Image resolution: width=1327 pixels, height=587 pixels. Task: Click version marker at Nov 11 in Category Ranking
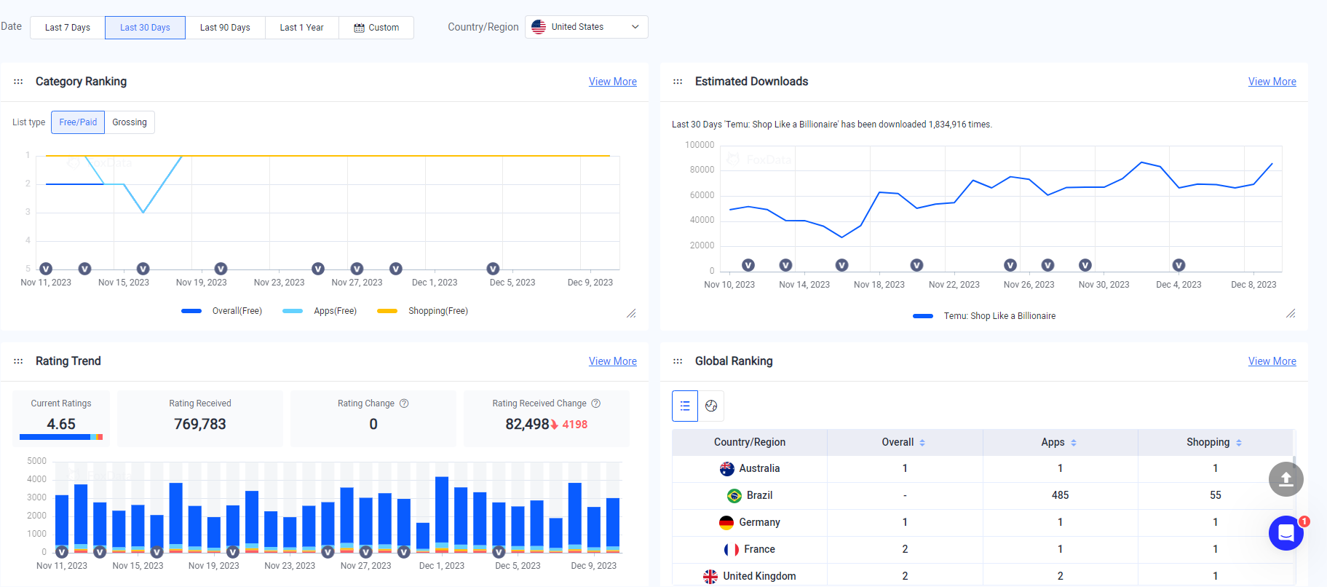pos(46,269)
